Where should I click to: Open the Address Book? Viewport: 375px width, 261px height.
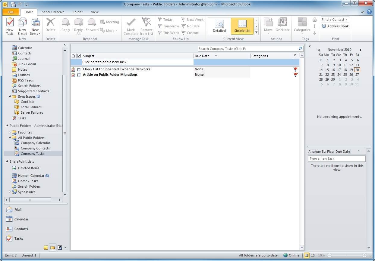point(335,26)
